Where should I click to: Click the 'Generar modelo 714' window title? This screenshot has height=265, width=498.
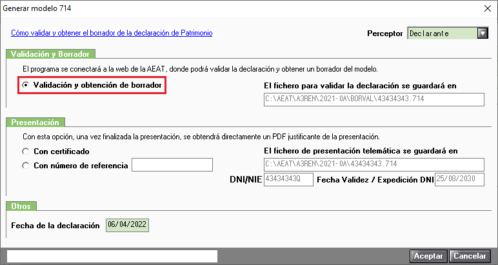coord(37,8)
